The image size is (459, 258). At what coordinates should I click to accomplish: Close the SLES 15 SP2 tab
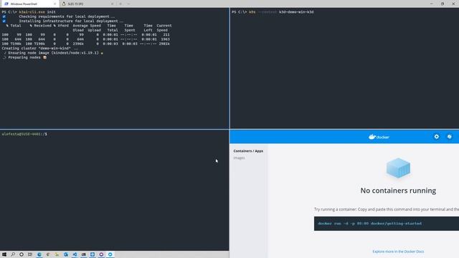pyautogui.click(x=112, y=4)
